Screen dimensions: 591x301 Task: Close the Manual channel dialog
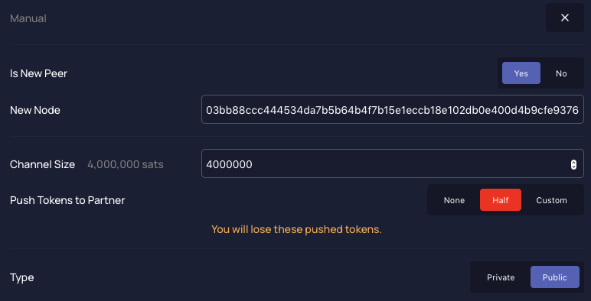pos(565,18)
